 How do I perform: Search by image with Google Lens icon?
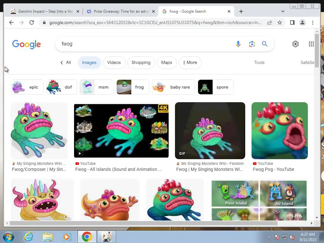coord(252,44)
